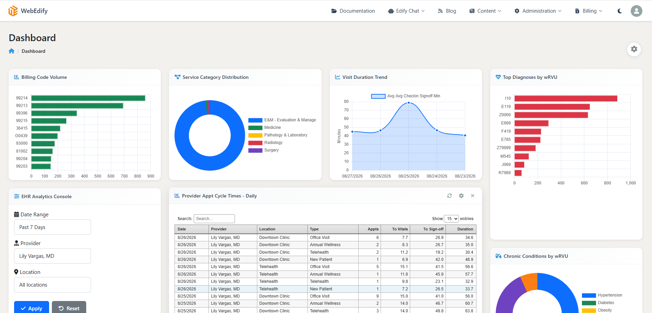
Task: Sort table by Date column
Action: (x=192, y=229)
